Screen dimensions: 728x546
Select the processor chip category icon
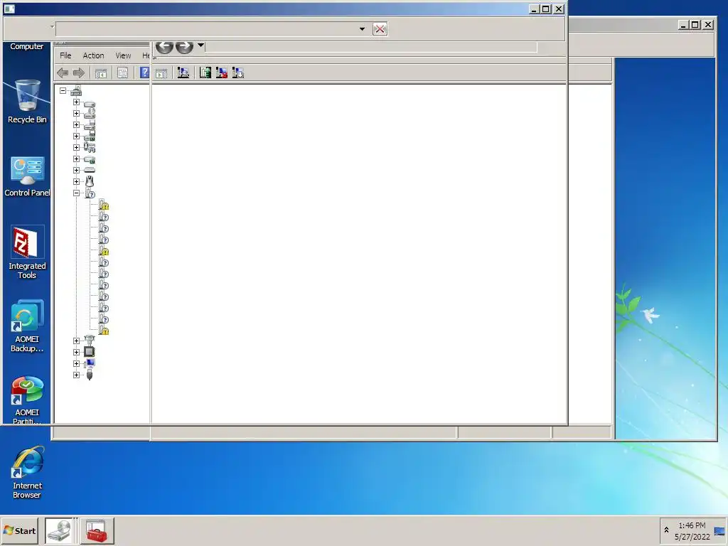click(x=89, y=352)
